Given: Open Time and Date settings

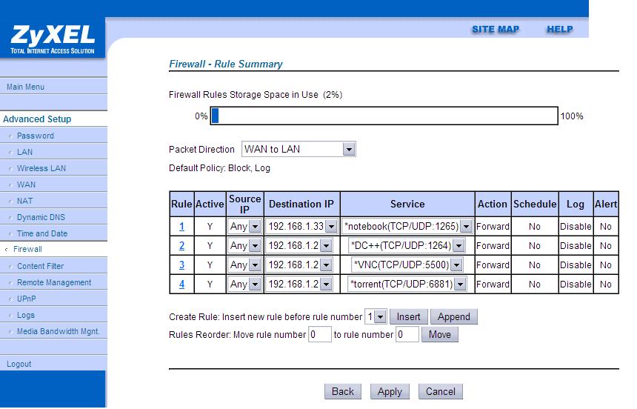Looking at the screenshot, I should [42, 233].
